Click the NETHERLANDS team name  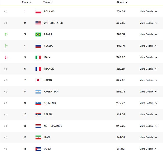tap(53, 126)
